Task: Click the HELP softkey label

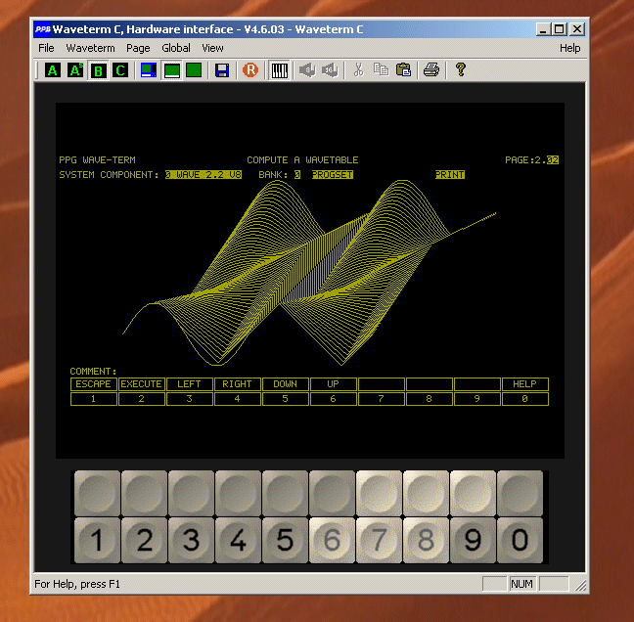Action: [524, 384]
